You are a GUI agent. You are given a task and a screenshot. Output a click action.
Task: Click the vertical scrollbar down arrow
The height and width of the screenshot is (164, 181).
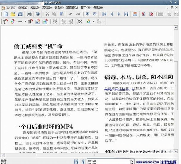coord(176,151)
